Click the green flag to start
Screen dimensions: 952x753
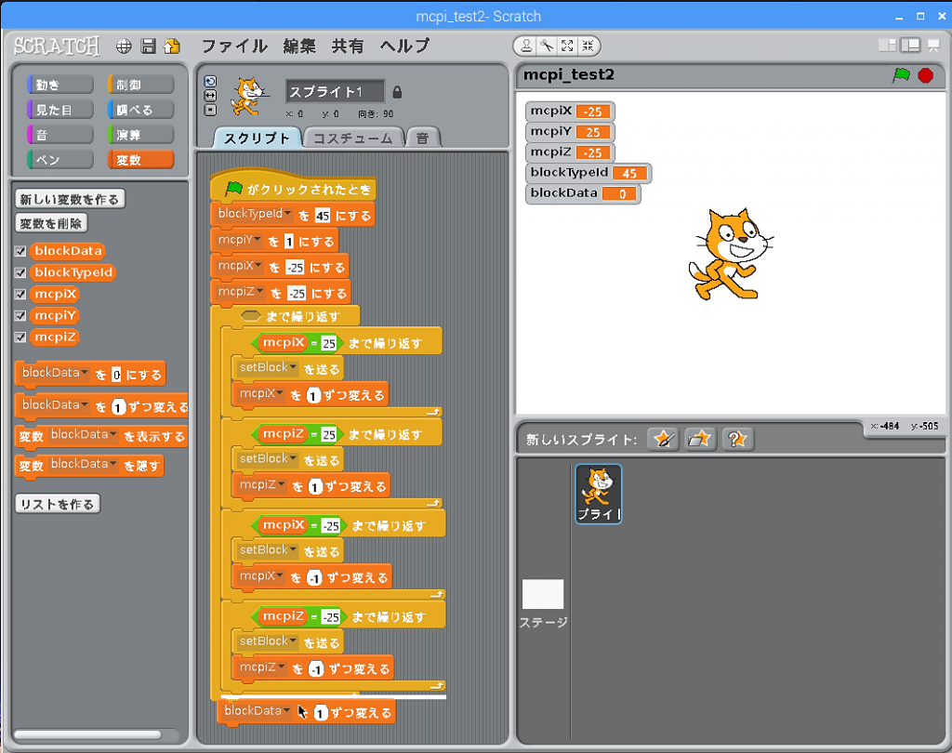[901, 75]
